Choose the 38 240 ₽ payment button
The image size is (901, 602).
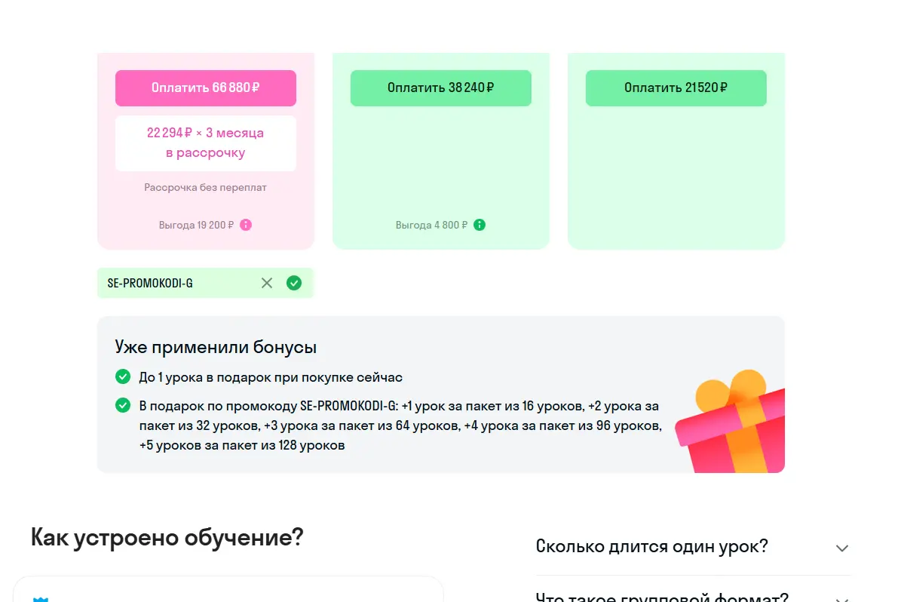tap(441, 88)
